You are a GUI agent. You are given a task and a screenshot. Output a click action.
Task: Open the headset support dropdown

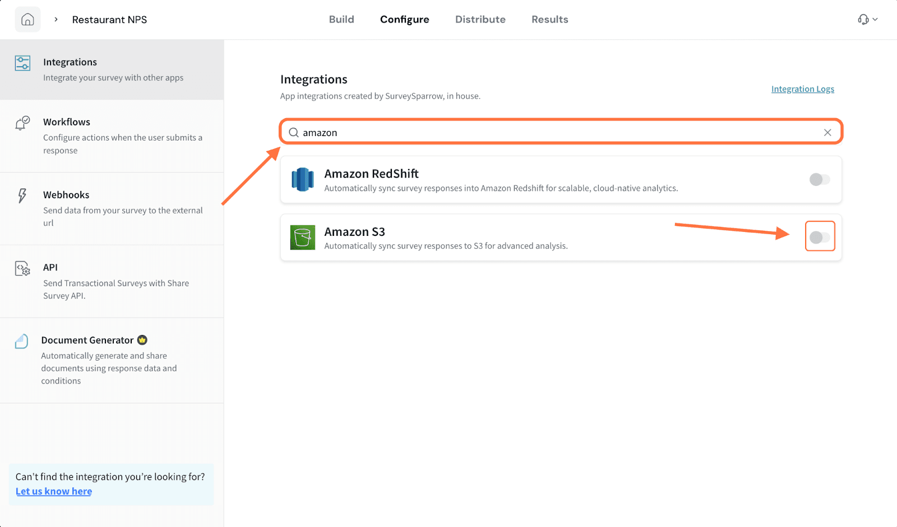click(867, 20)
